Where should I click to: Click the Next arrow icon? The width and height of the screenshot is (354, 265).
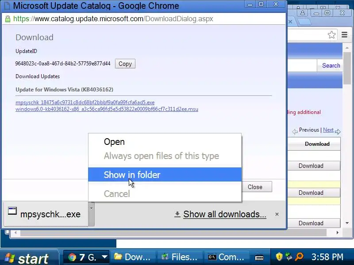click(x=338, y=132)
